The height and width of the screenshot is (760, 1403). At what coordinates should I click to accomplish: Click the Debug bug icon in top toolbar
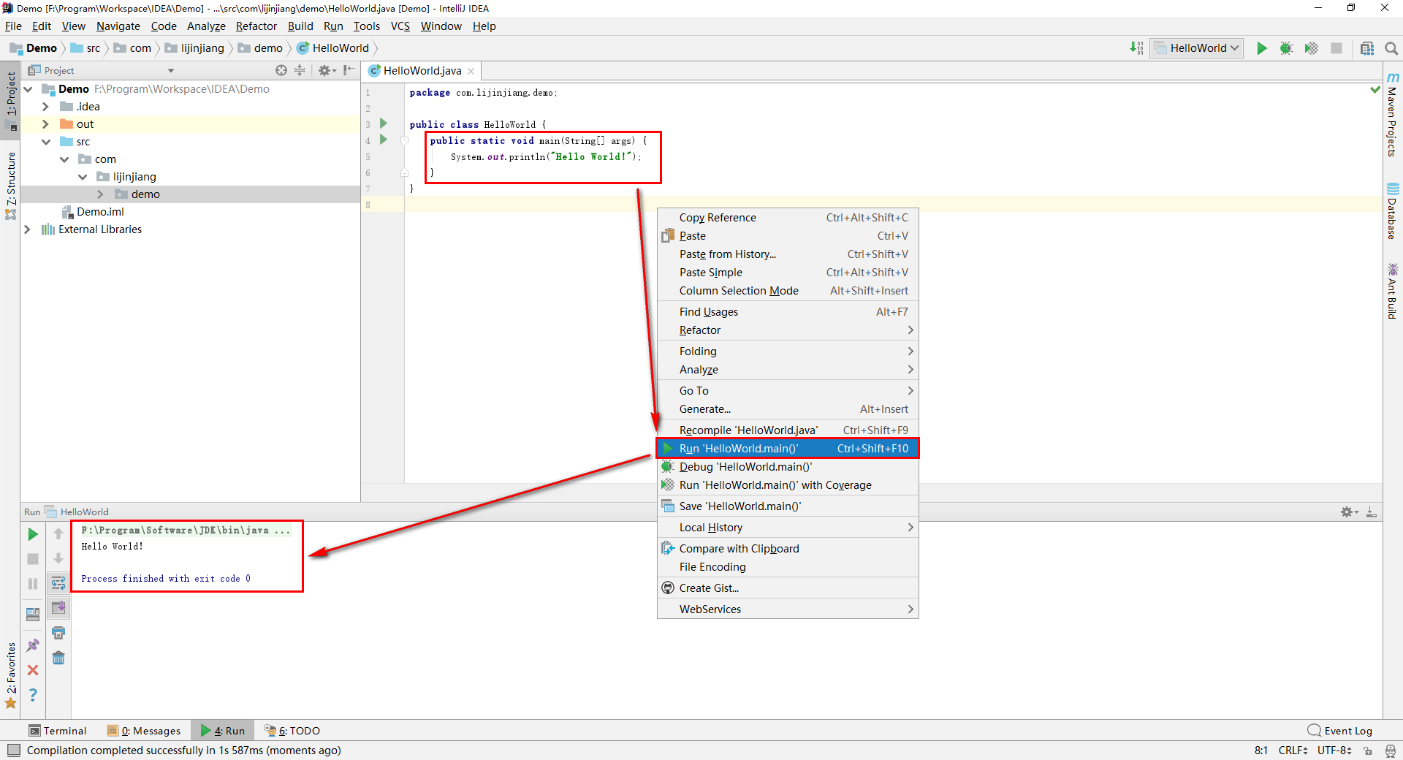(x=1287, y=48)
